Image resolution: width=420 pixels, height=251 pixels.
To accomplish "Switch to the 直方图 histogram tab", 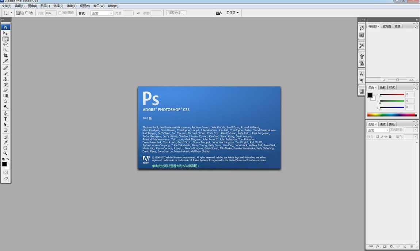I will point(386,26).
